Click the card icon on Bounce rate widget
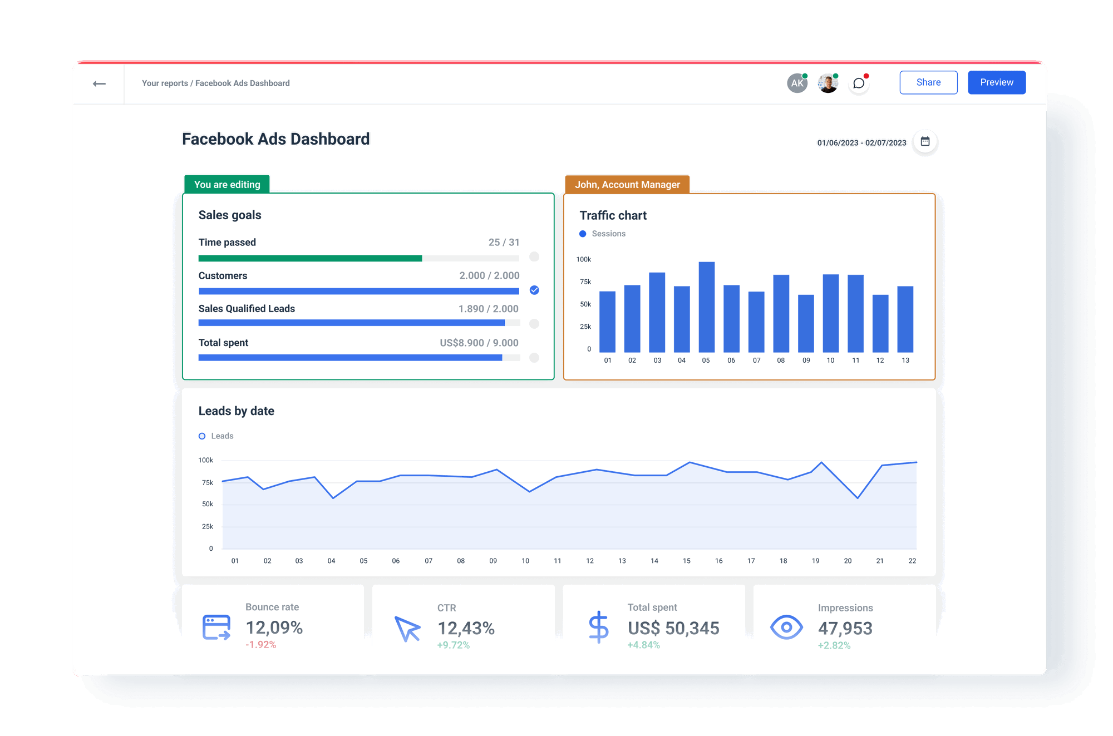The image size is (1113, 736). point(216,627)
